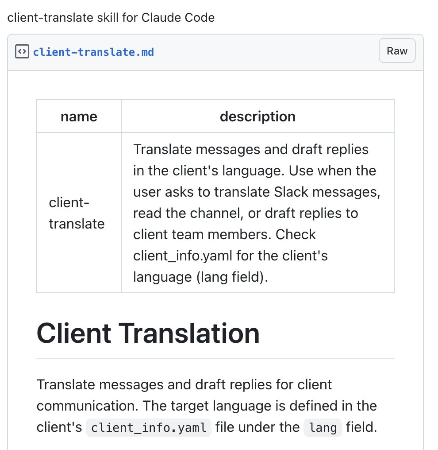
Task: Click the description cell starting 'Translate messages and draft replies in'
Action: 257,213
